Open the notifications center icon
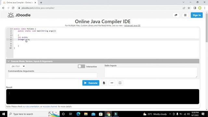Screen dimensions: 208x117 pyautogui.click(x=203, y=114)
